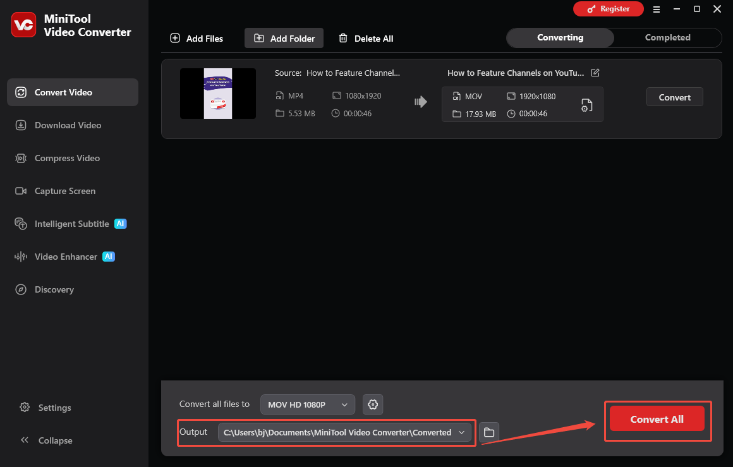This screenshot has height=467, width=733.
Task: Click the AI badge next to Intelligent Subtitle
Action: [x=121, y=224]
